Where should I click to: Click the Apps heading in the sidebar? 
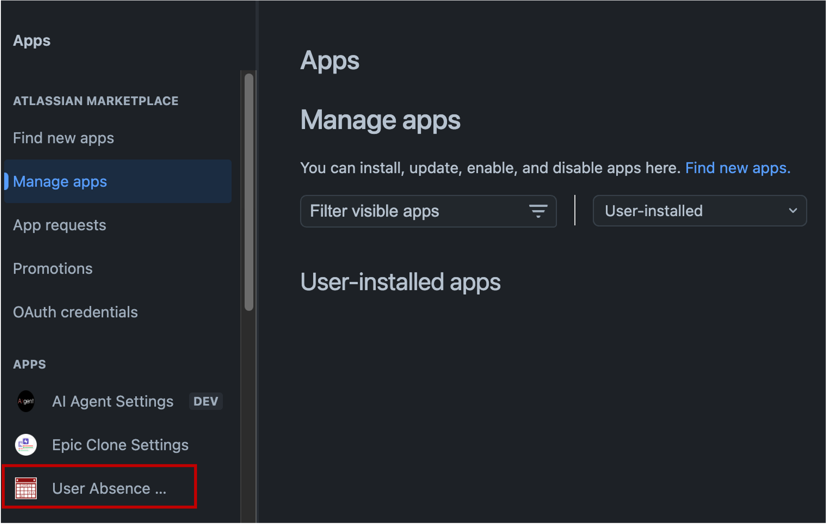[x=31, y=41]
